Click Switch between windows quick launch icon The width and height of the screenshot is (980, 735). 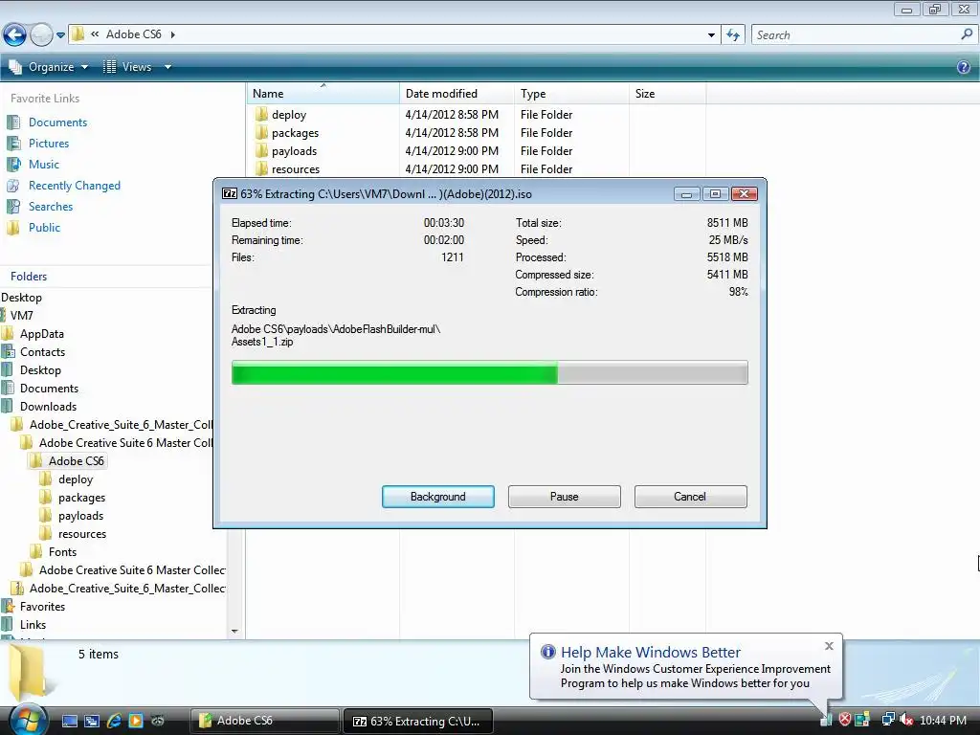[x=92, y=721]
